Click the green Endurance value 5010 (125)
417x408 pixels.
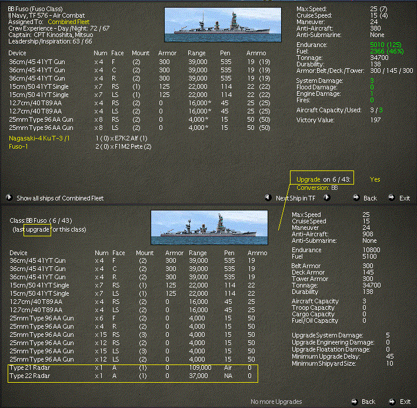(386, 45)
